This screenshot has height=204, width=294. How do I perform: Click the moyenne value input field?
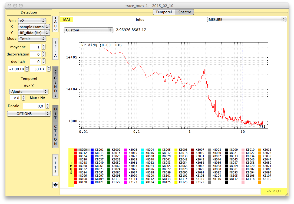pos(35,47)
